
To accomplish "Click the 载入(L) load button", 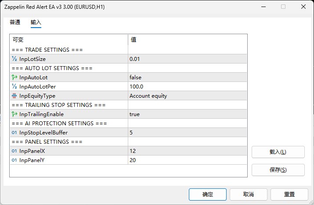I will 278,152.
